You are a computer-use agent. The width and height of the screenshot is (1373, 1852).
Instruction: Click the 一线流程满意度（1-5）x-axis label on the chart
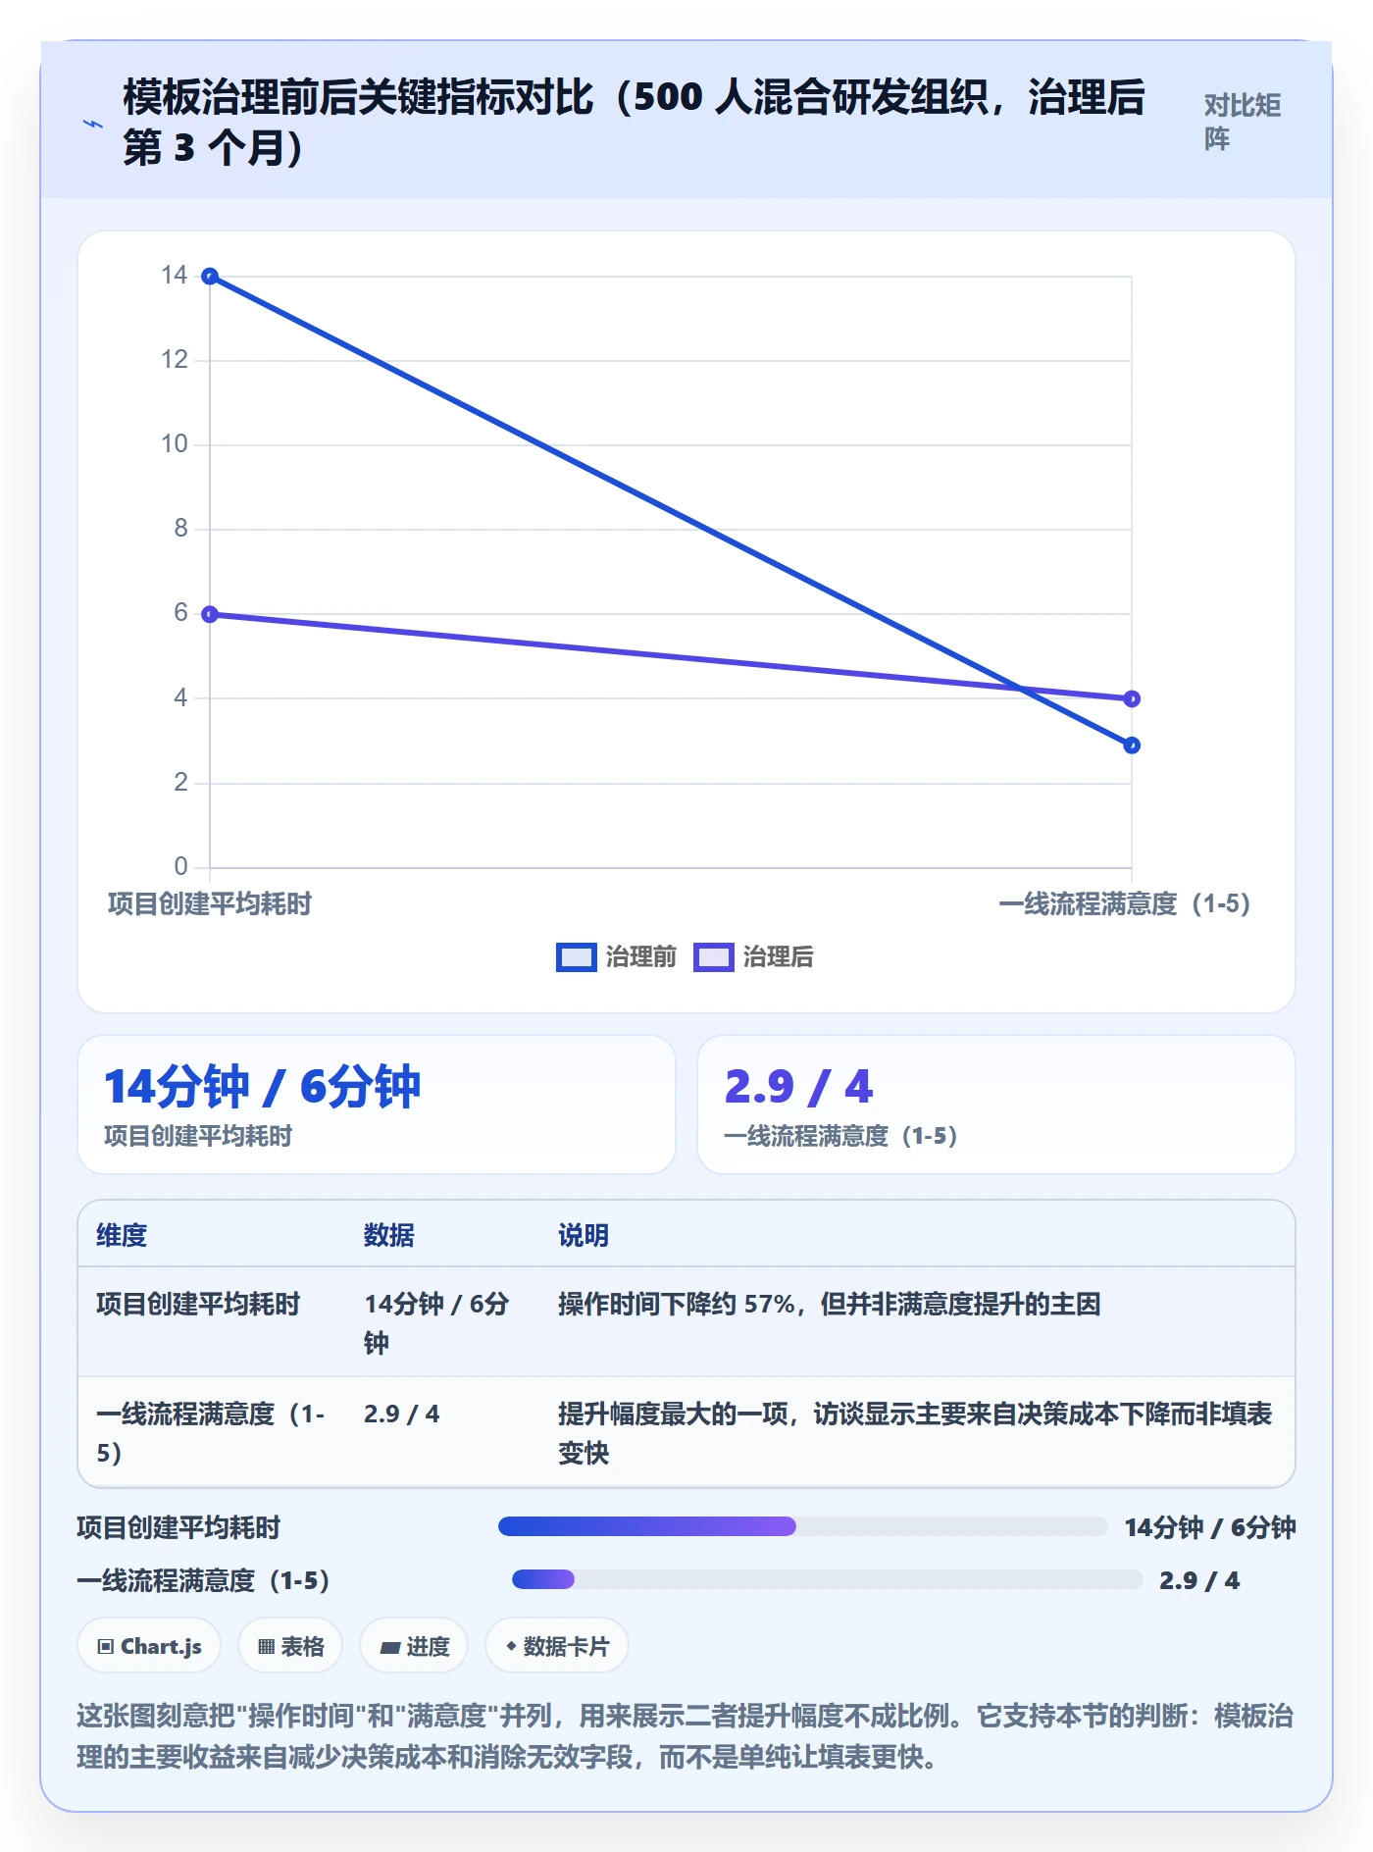pos(1125,903)
